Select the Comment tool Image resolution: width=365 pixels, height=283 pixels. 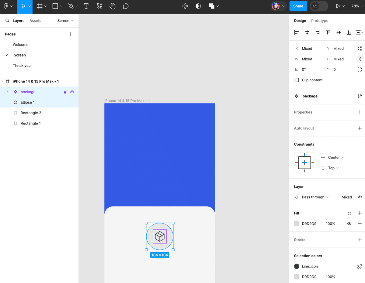(126, 6)
